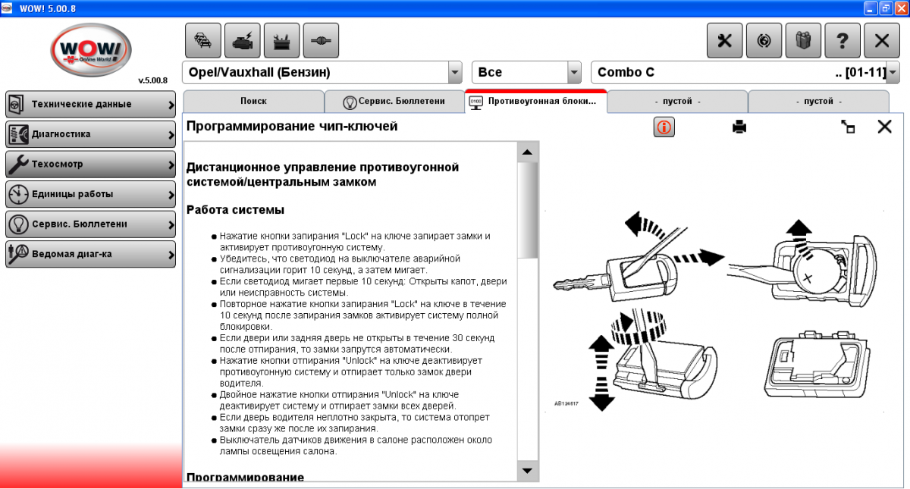Select the right 'пустой' tab

818,102
